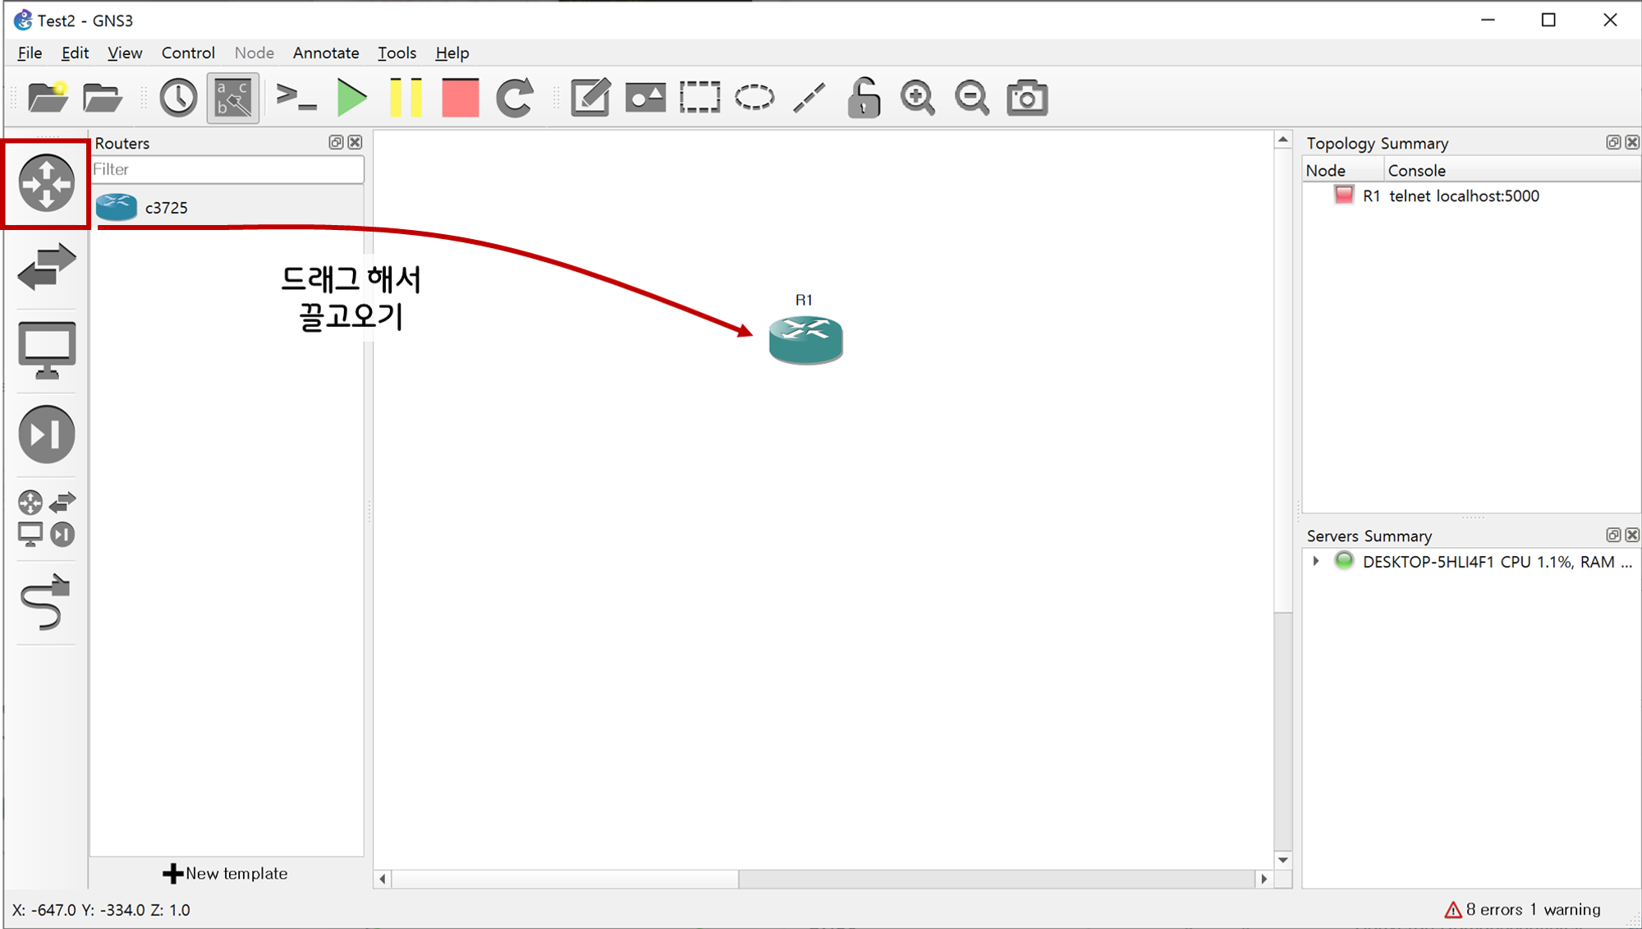1642x929 pixels.
Task: Browse switches in the device sidebar
Action: (x=47, y=266)
